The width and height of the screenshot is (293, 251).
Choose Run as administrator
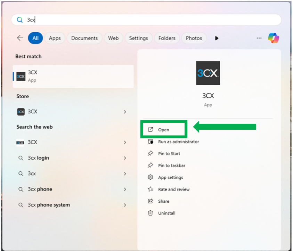click(x=178, y=141)
